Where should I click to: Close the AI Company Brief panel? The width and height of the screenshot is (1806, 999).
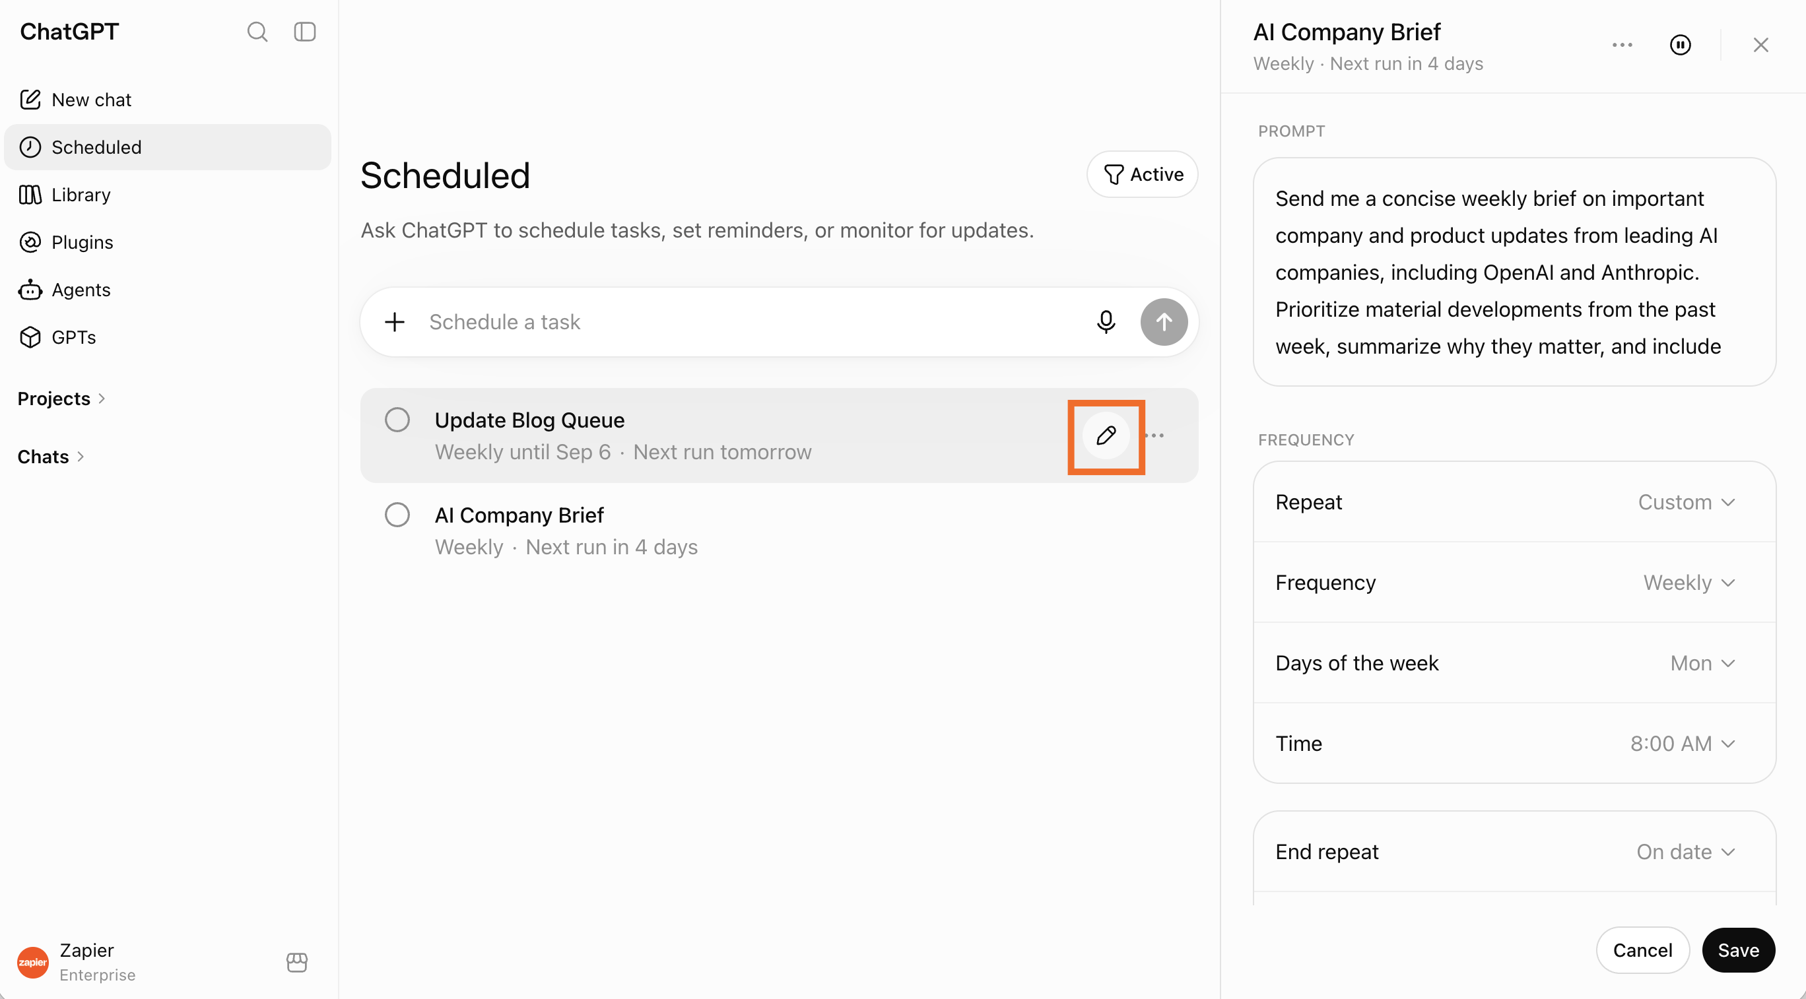[x=1760, y=45]
